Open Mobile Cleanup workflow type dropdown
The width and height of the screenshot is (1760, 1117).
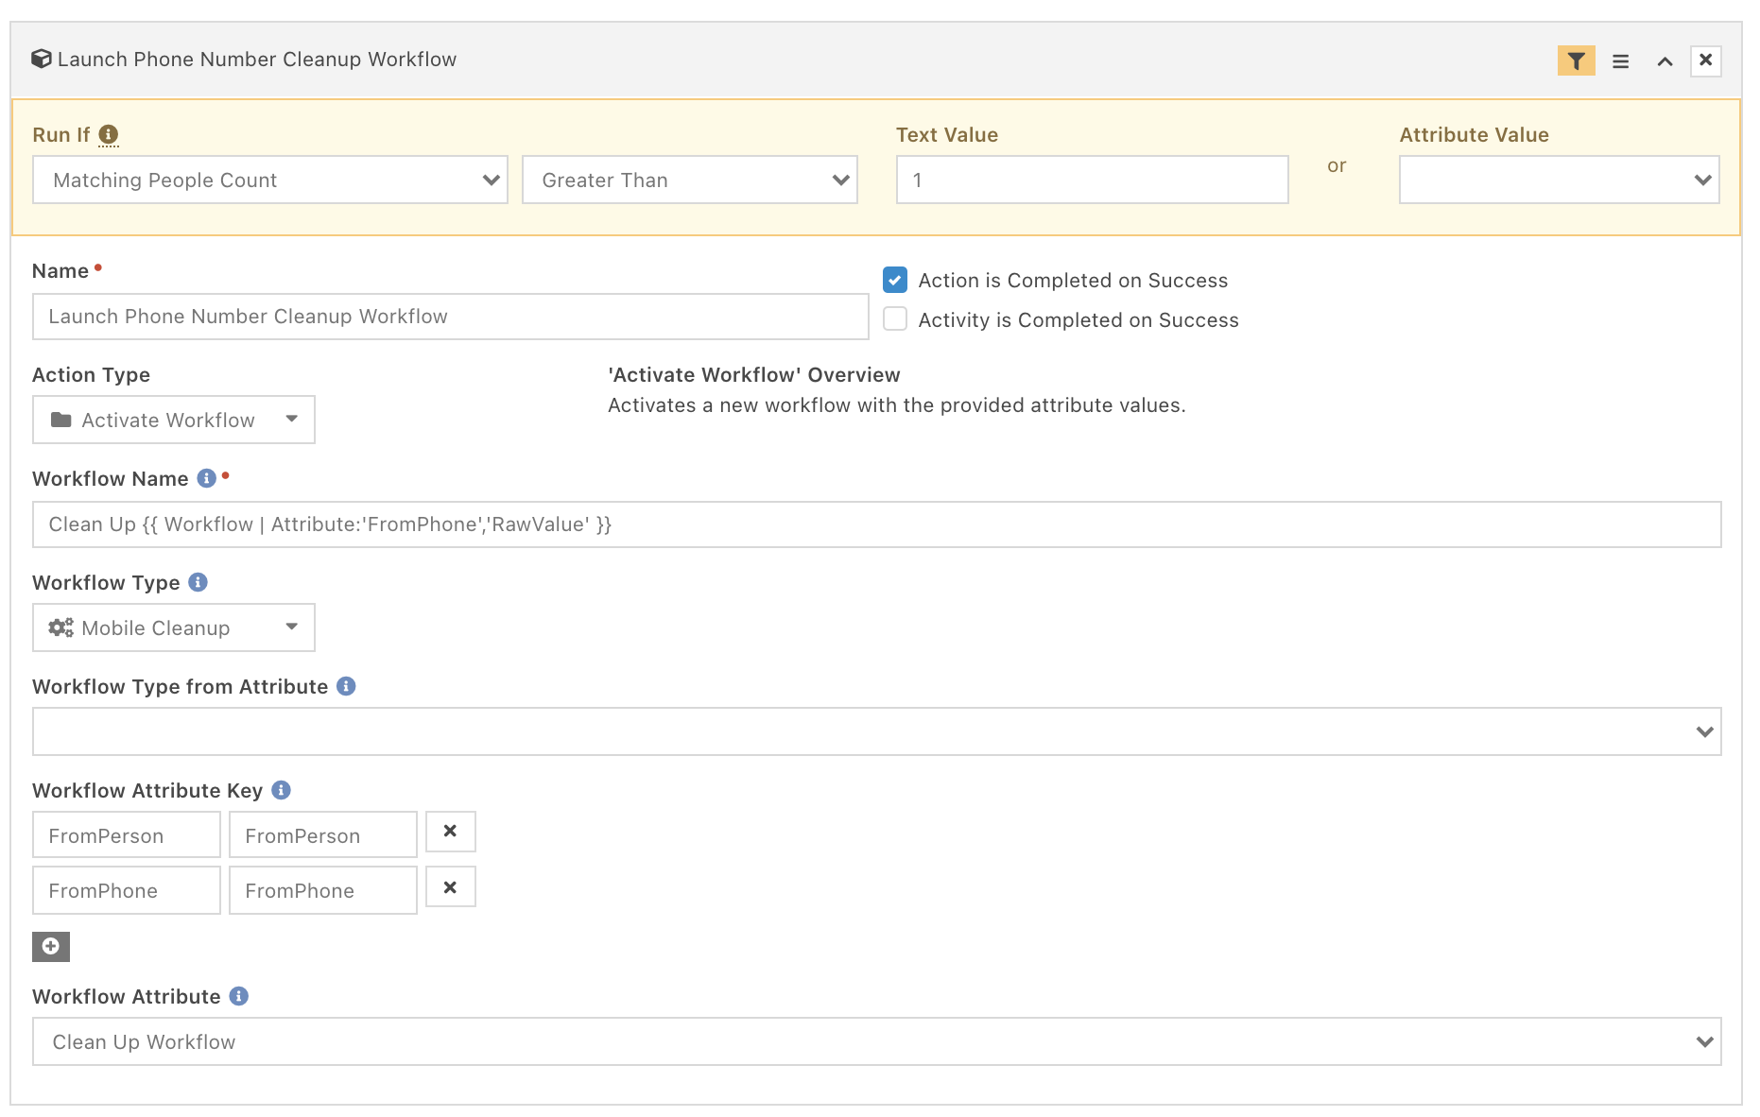point(174,627)
